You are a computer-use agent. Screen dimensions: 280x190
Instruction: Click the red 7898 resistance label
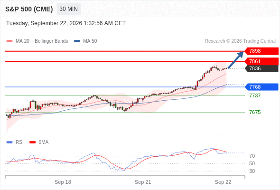point(261,51)
